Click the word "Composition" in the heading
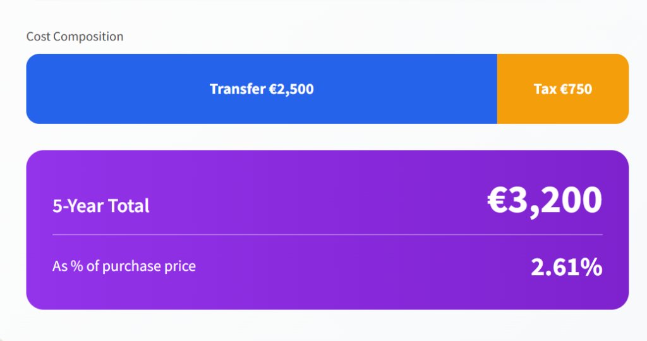The image size is (647, 341). click(x=88, y=37)
